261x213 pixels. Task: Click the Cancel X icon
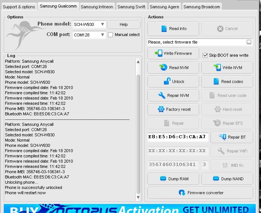coord(220,29)
